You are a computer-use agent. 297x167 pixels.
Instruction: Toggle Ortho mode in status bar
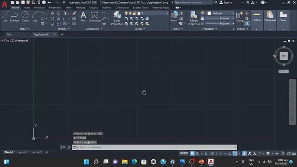(x=207, y=154)
